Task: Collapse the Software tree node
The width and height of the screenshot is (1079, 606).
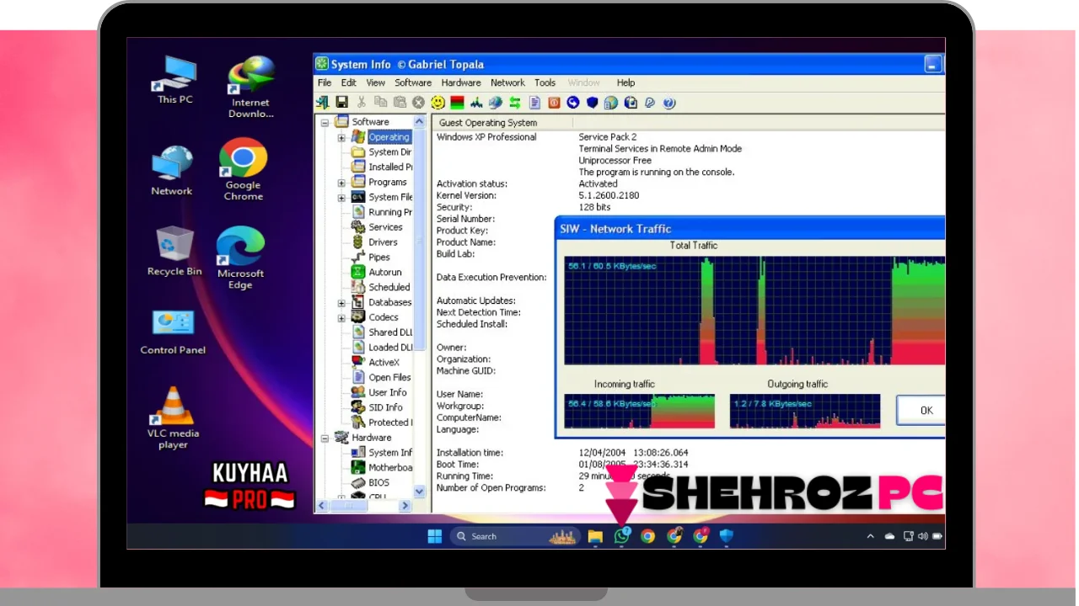Action: pos(325,122)
